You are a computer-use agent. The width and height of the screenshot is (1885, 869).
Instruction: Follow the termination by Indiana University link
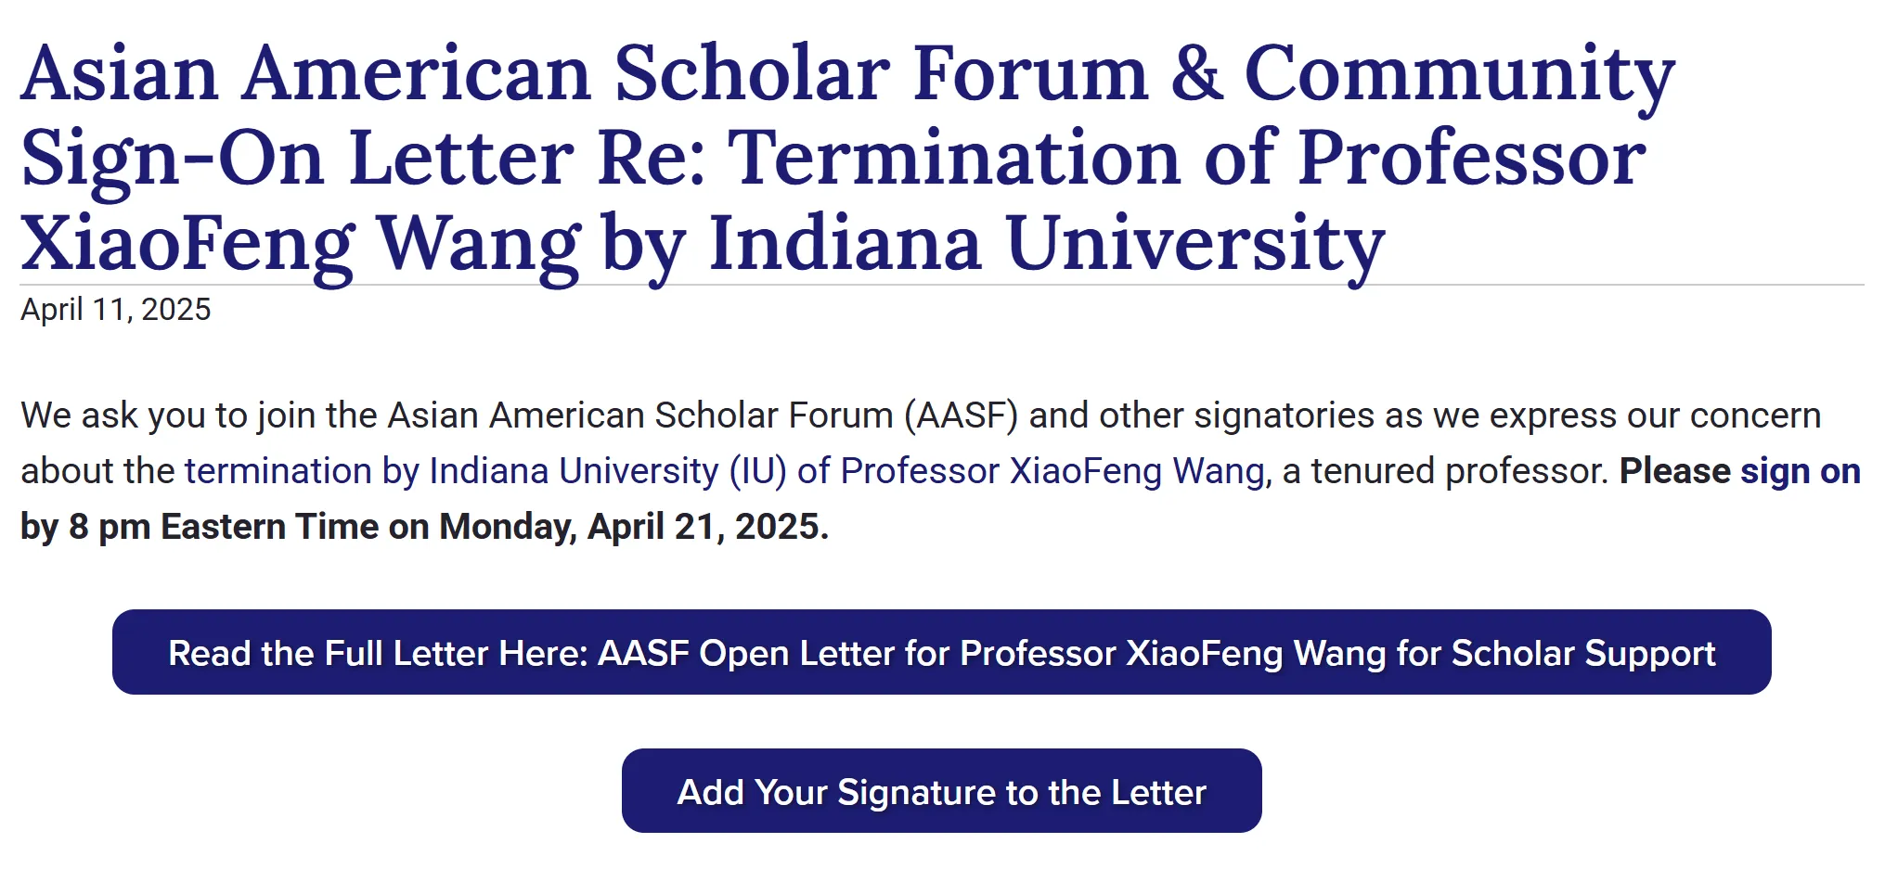[x=725, y=471]
